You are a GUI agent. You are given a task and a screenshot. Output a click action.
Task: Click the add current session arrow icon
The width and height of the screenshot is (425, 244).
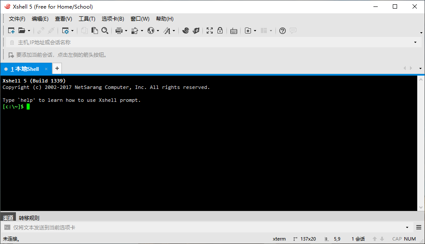[x=11, y=55]
